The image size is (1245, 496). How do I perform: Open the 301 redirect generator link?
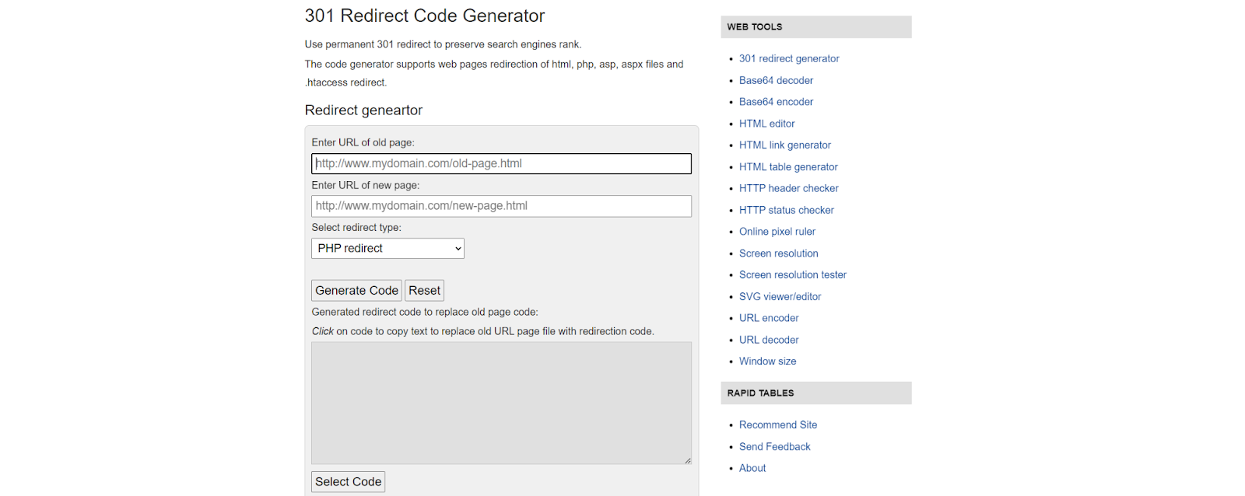tap(789, 58)
